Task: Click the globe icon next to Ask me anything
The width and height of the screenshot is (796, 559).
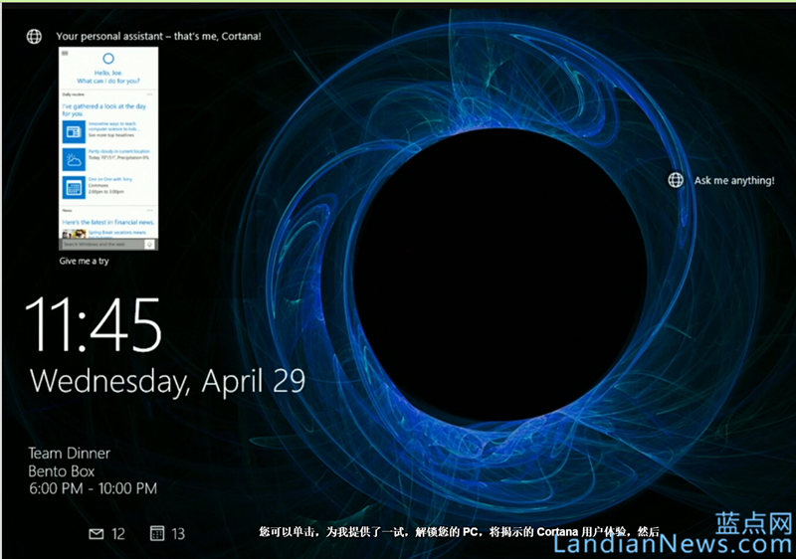Action: [x=676, y=180]
